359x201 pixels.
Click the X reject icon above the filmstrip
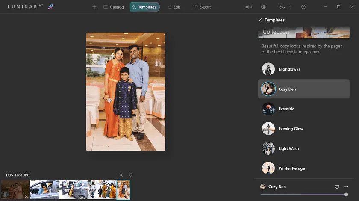point(121,175)
